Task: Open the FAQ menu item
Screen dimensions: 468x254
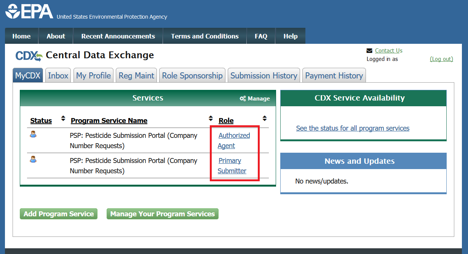Action: [261, 36]
